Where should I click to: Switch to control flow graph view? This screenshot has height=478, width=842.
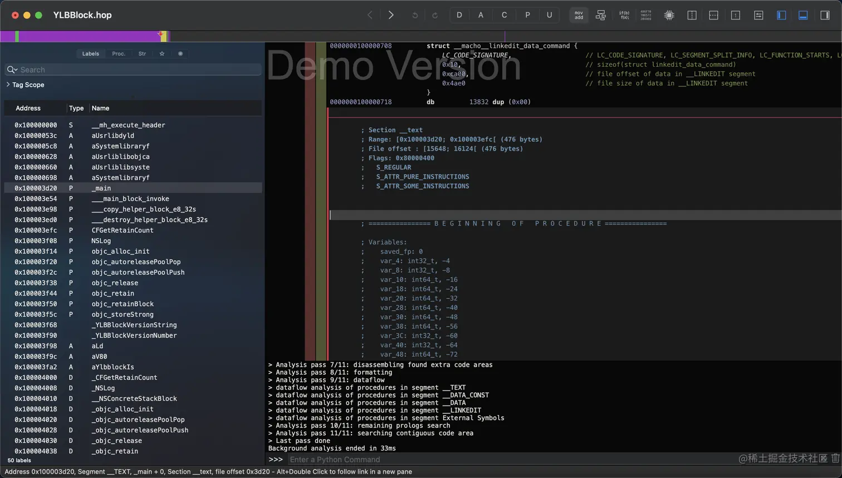coord(601,15)
